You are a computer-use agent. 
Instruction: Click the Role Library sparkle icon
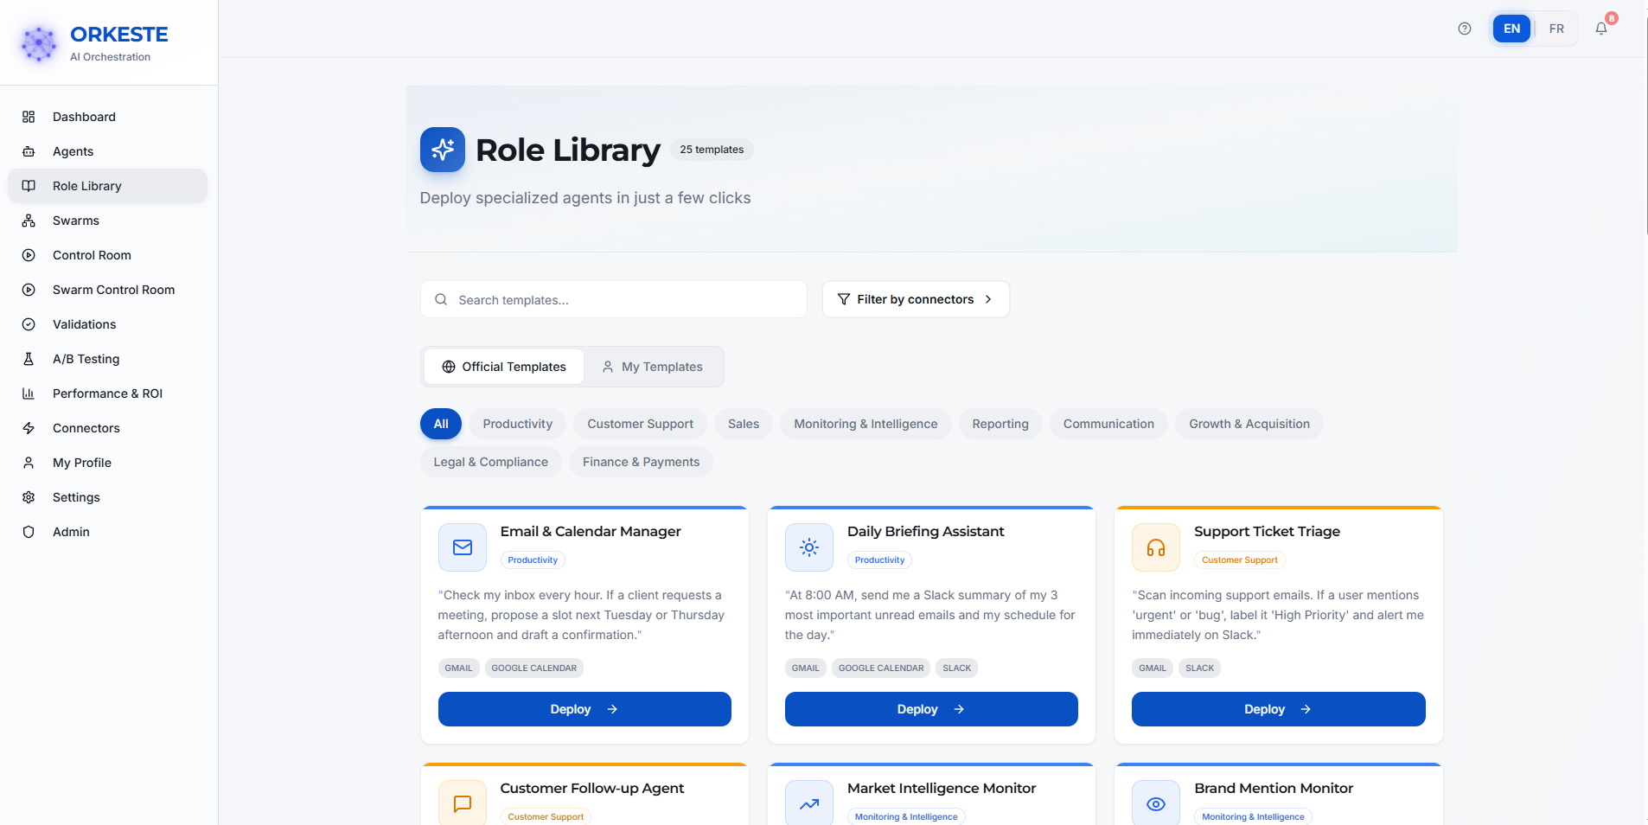[443, 150]
